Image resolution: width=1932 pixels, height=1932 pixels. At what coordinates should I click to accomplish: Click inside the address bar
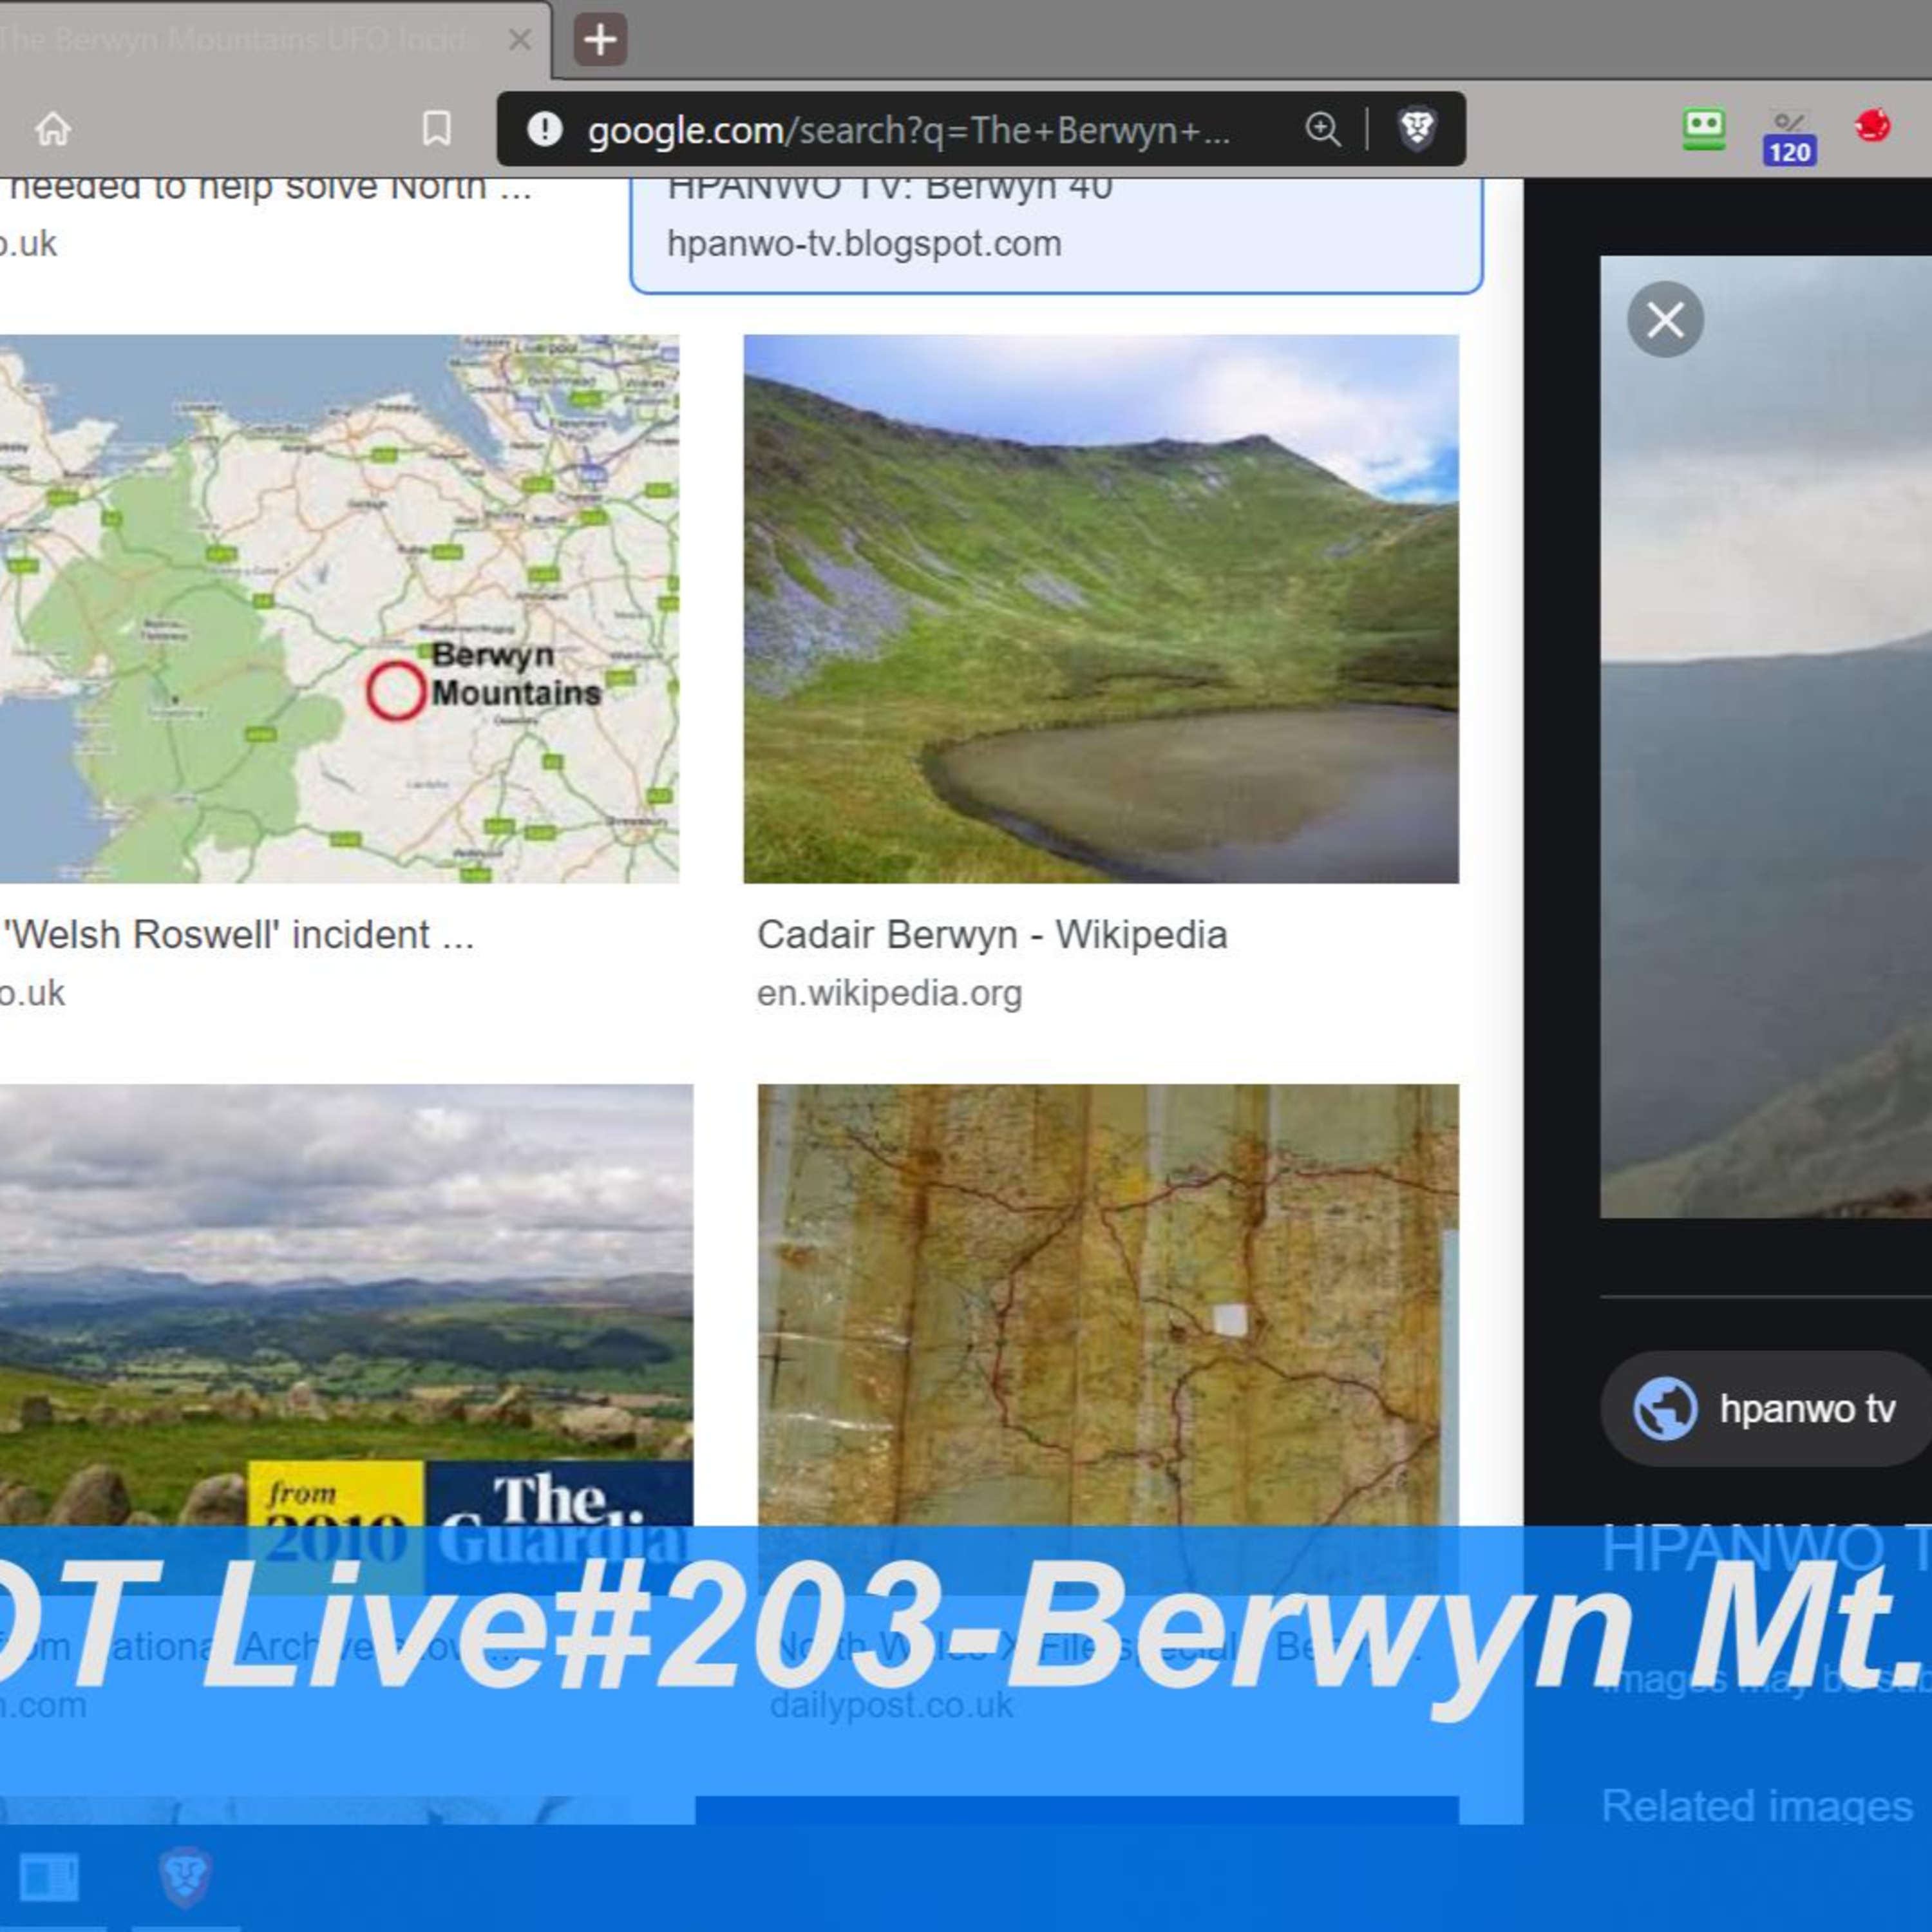click(x=900, y=129)
